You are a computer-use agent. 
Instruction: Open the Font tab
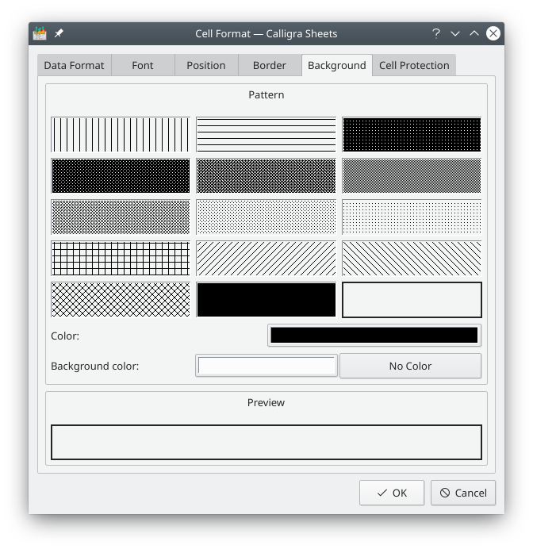tap(143, 65)
